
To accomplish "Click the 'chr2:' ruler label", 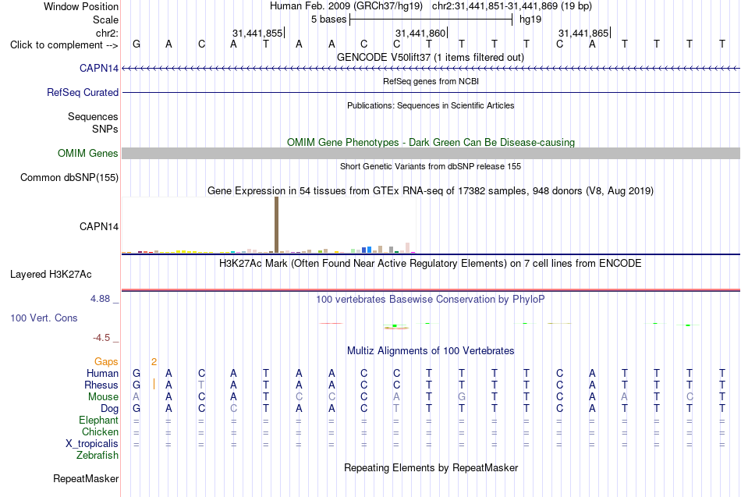I will tap(107, 33).
